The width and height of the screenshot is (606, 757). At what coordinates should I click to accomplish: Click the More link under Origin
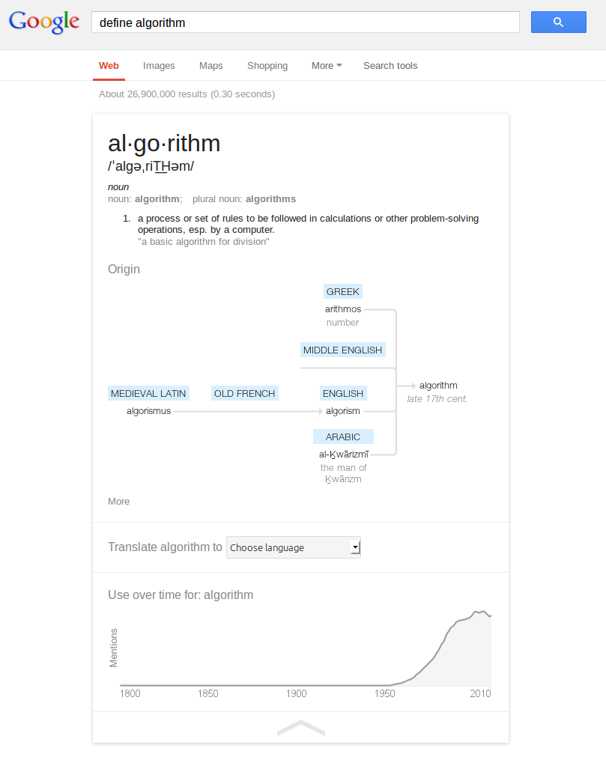coord(118,502)
